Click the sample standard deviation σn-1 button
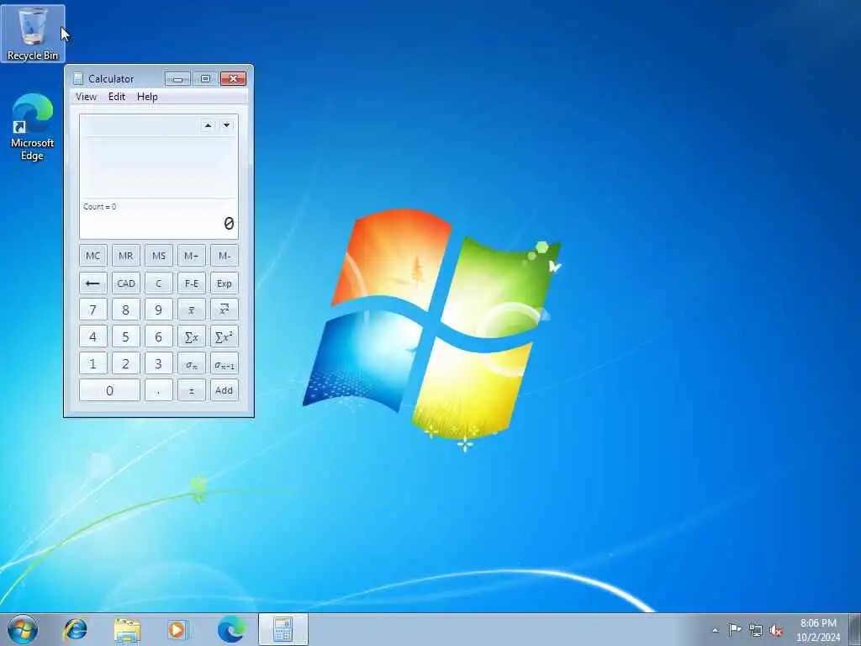Viewport: 861px width, 646px height. [x=224, y=363]
